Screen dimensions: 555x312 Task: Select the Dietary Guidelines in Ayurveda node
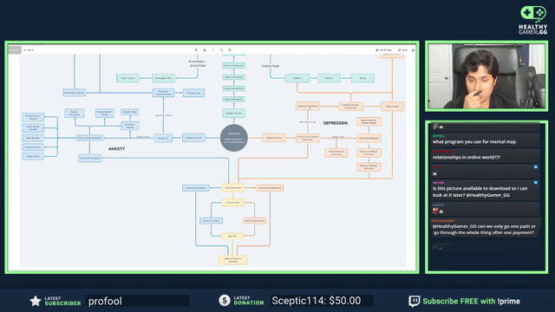point(232,260)
